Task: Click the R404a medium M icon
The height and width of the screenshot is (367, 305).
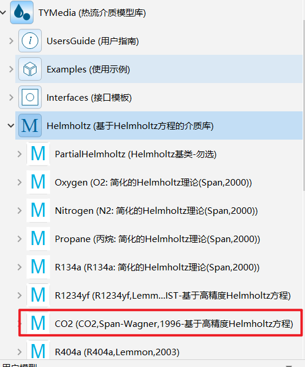Action: pyautogui.click(x=38, y=351)
